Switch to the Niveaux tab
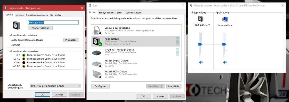This screenshot has height=102, width=289. (20, 15)
